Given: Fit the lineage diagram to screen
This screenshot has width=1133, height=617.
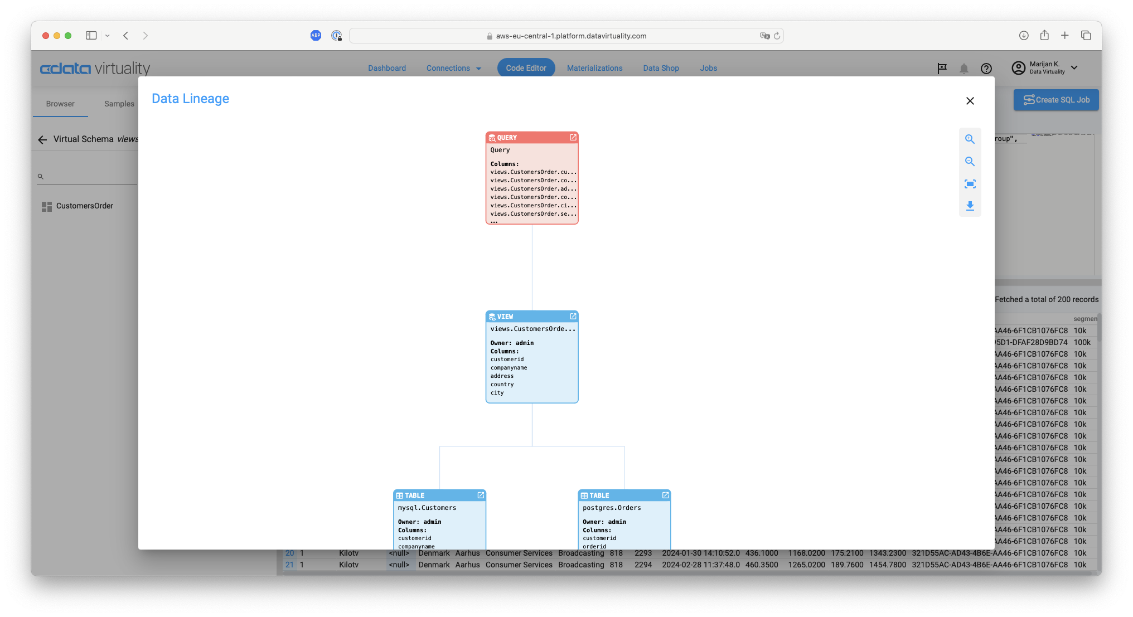Looking at the screenshot, I should tap(970, 183).
